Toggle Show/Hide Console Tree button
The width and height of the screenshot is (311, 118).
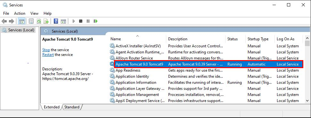21,21
